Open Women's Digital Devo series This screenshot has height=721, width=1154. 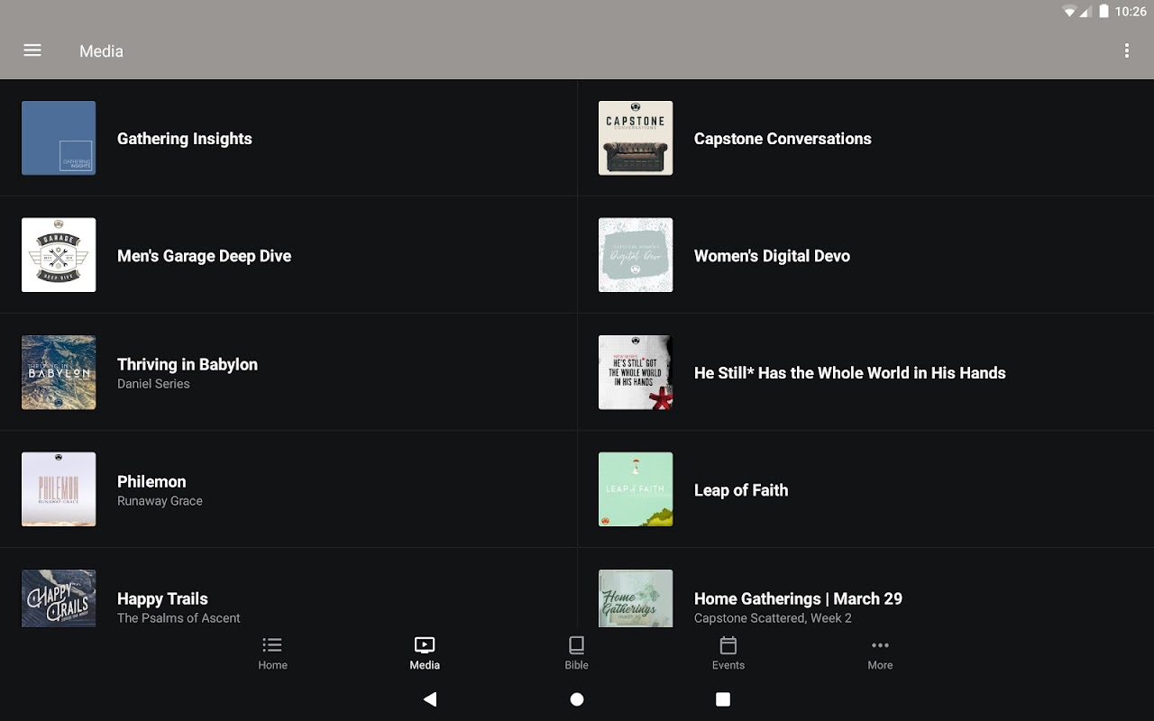pyautogui.click(x=772, y=256)
